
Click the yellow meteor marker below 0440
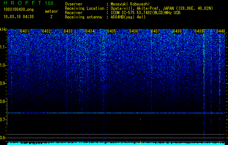[219, 143]
